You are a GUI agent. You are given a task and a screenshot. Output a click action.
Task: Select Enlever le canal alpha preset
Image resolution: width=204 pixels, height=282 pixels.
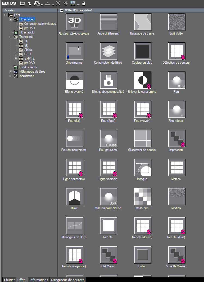(x=143, y=80)
